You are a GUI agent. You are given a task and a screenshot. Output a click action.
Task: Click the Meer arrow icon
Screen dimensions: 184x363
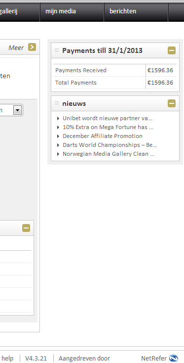(x=32, y=47)
